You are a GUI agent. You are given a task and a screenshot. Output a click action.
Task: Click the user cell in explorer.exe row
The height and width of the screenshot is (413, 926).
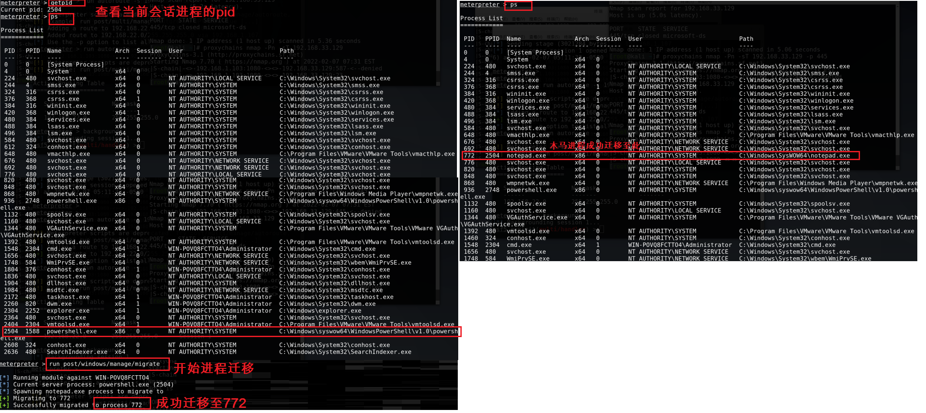click(220, 311)
